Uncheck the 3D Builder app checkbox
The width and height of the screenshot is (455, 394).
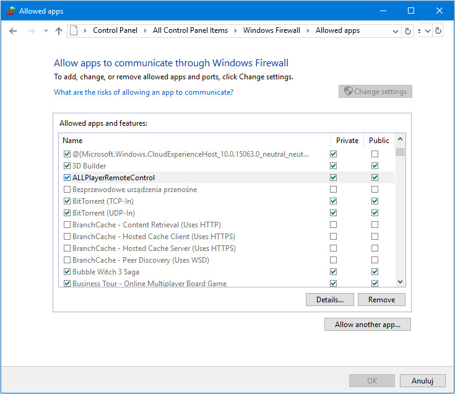point(67,166)
